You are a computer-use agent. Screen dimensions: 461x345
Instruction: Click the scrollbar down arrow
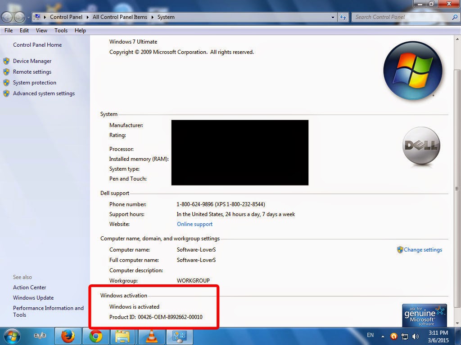(x=457, y=323)
